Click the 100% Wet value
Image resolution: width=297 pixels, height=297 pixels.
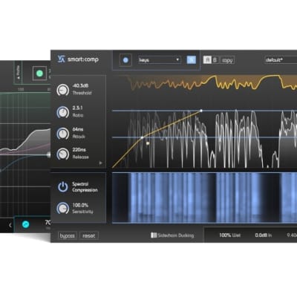click(229, 235)
